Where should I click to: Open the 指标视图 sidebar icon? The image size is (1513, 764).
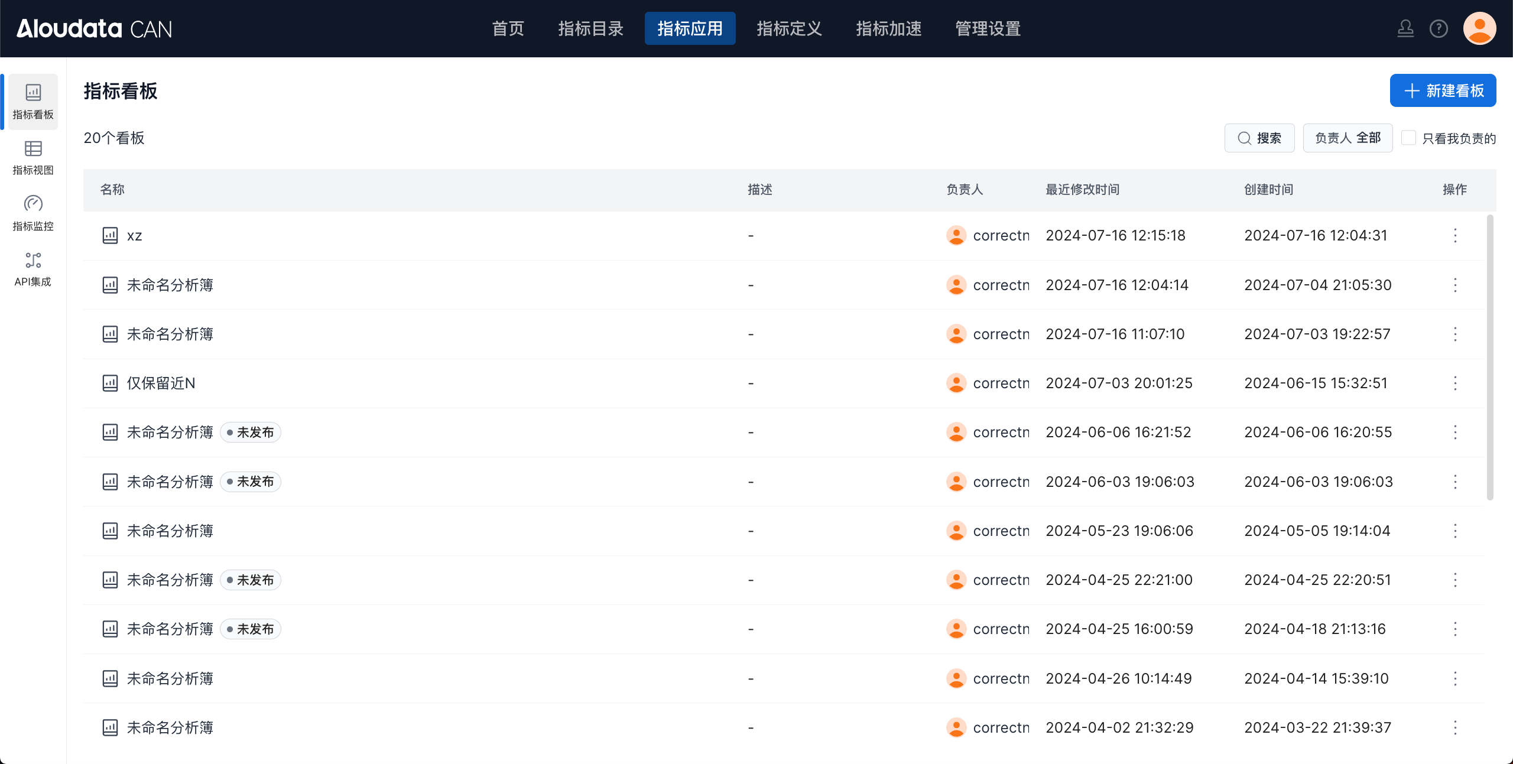pos(33,149)
